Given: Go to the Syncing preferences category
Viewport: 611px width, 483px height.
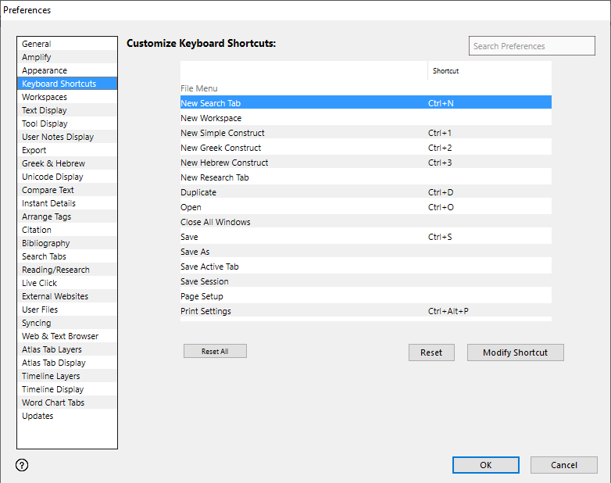Looking at the screenshot, I should 37,323.
